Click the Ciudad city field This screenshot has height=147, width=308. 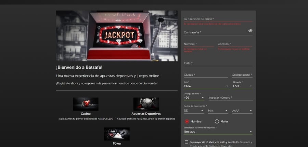point(206,75)
